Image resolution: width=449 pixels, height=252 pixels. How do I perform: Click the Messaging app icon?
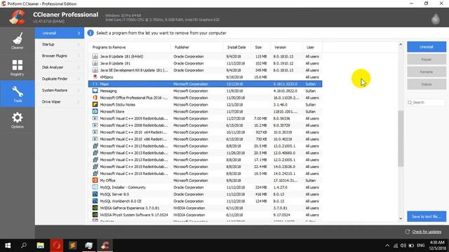[95, 90]
